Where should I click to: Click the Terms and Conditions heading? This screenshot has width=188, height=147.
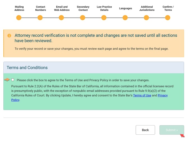pos(27,68)
